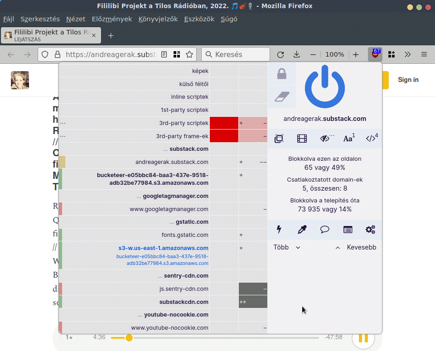Bookmark this page with star

pos(189,54)
